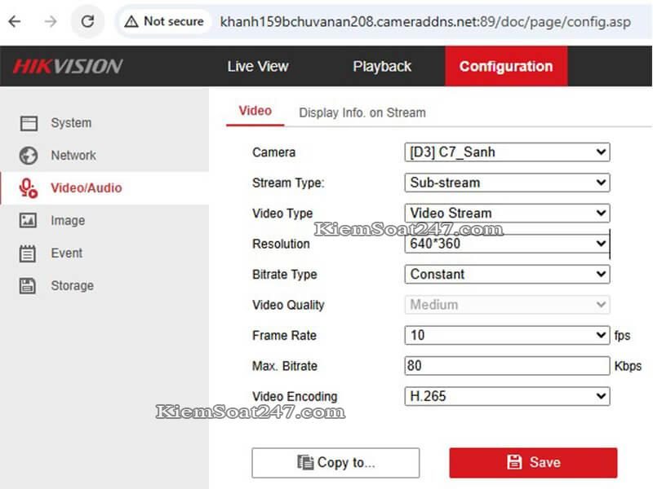Open the Camera dropdown showing [D3] C7_Sanh
This screenshot has width=653, height=489.
(507, 152)
